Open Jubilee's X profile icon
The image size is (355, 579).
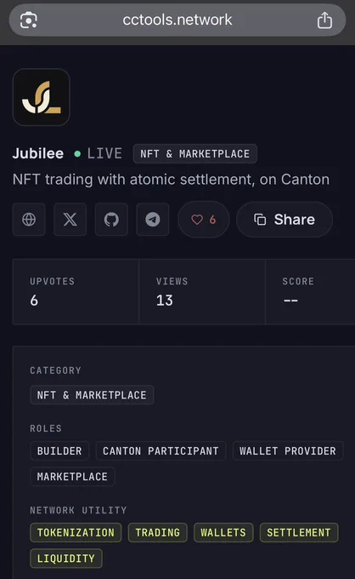pyautogui.click(x=70, y=220)
